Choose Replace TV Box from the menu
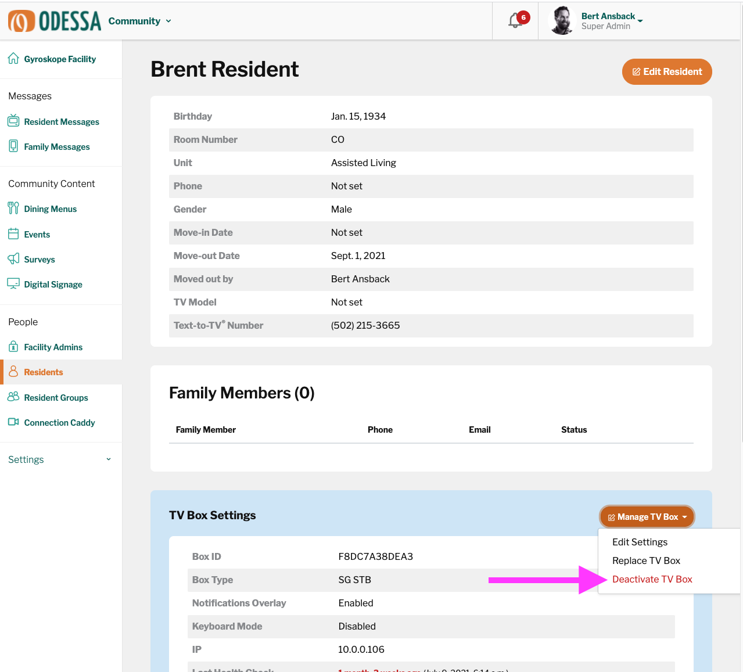This screenshot has height=672, width=743. [x=646, y=560]
